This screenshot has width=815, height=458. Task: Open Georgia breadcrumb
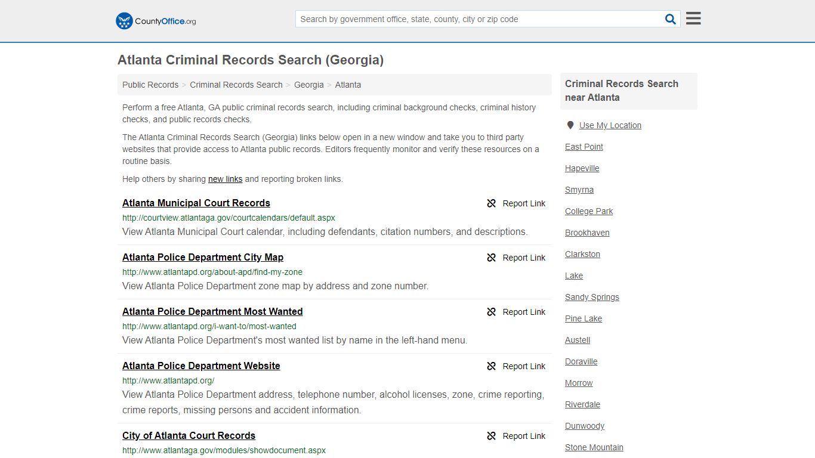tap(309, 85)
